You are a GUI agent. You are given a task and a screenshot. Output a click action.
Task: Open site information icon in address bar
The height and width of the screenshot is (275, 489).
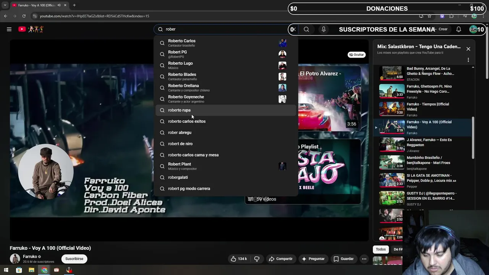(35, 16)
